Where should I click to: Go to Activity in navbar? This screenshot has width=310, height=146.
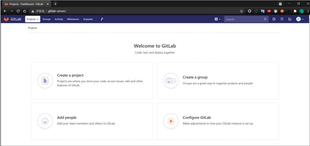tap(59, 19)
